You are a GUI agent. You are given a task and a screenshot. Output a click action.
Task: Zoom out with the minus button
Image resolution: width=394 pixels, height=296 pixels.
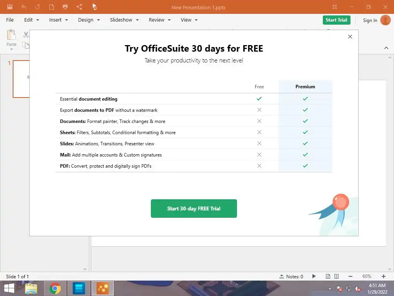351,276
